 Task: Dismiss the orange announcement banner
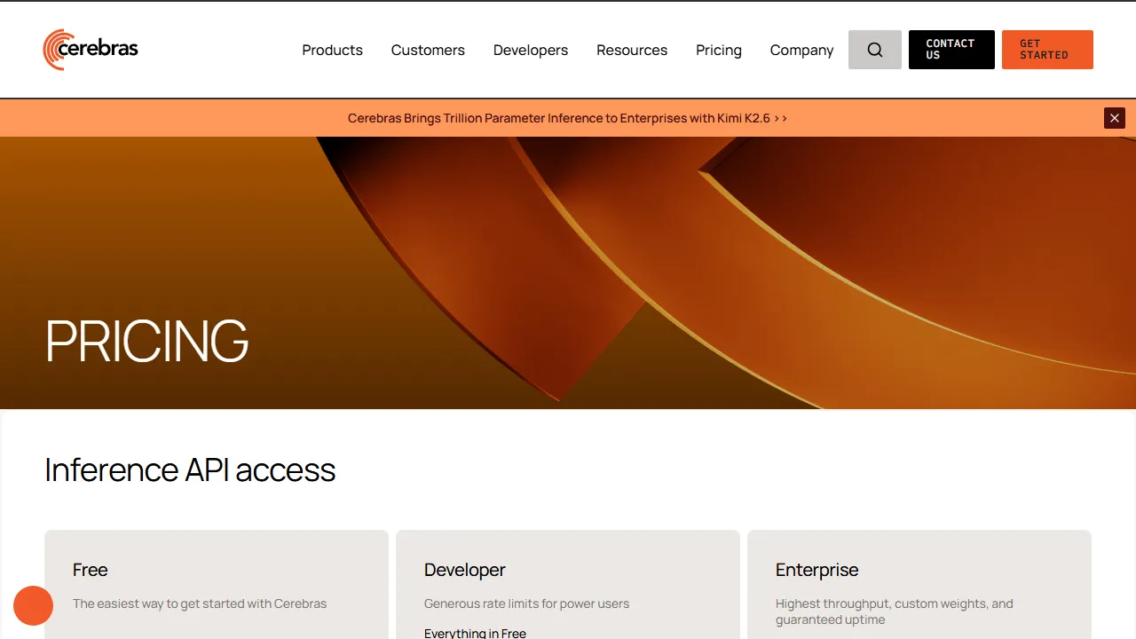pyautogui.click(x=1115, y=118)
